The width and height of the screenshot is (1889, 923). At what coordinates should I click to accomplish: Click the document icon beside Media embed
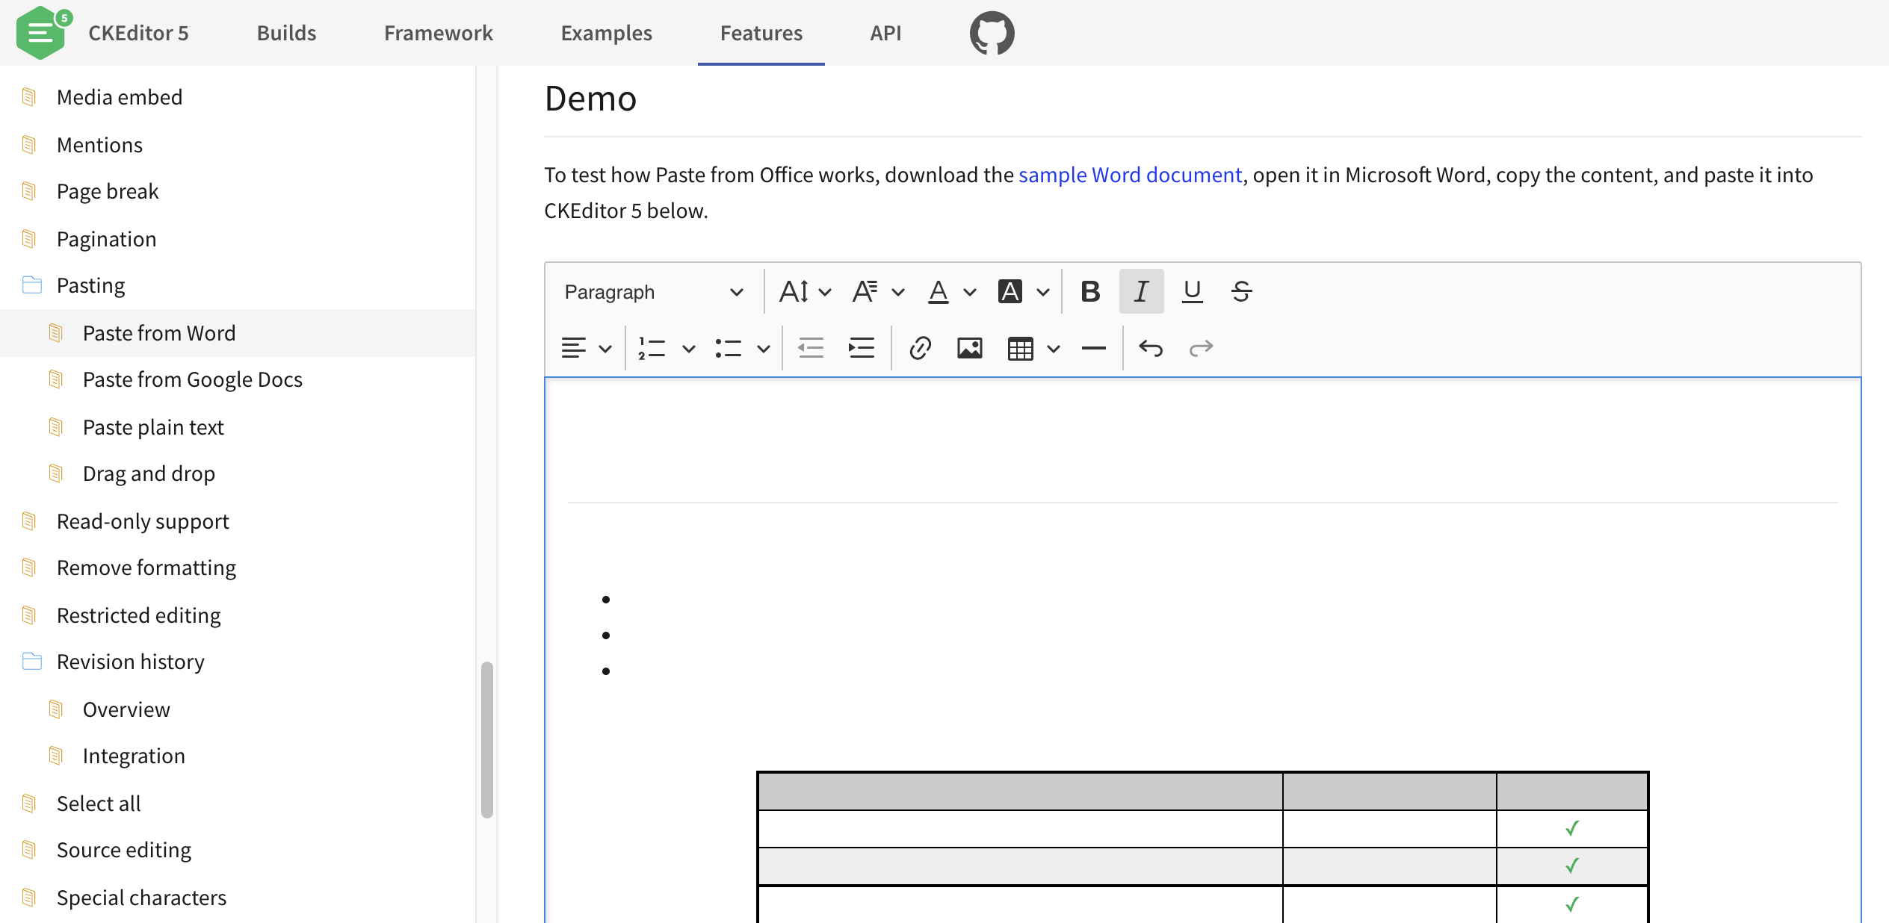tap(28, 97)
